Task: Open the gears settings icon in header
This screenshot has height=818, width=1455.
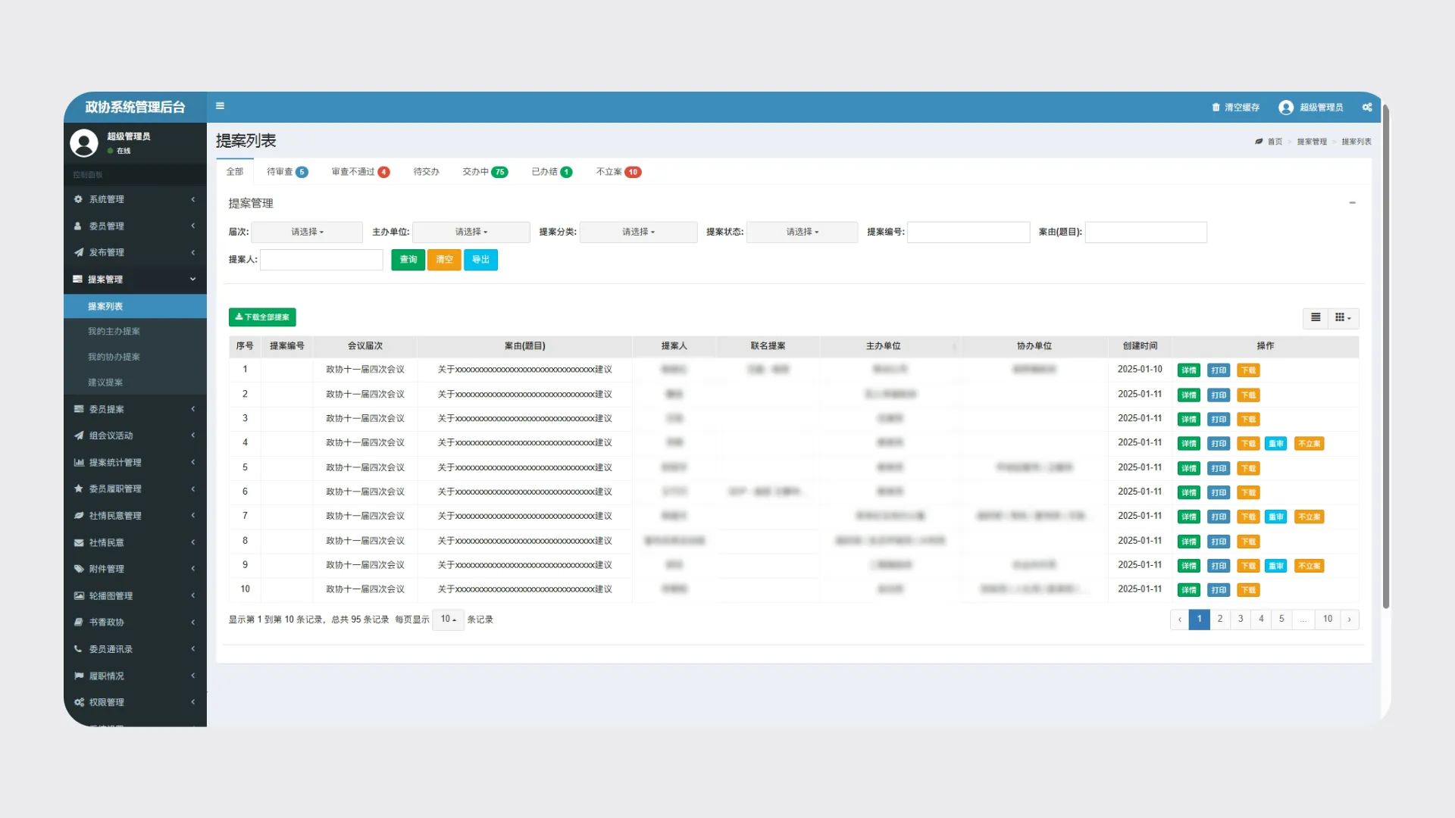Action: click(x=1366, y=108)
